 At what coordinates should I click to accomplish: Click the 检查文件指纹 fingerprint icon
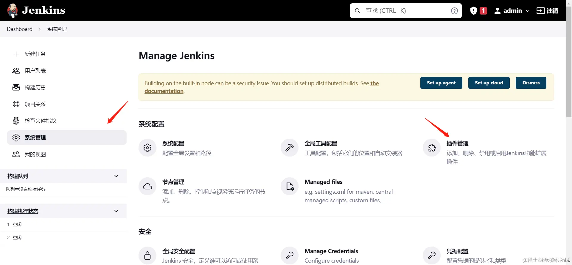[16, 121]
